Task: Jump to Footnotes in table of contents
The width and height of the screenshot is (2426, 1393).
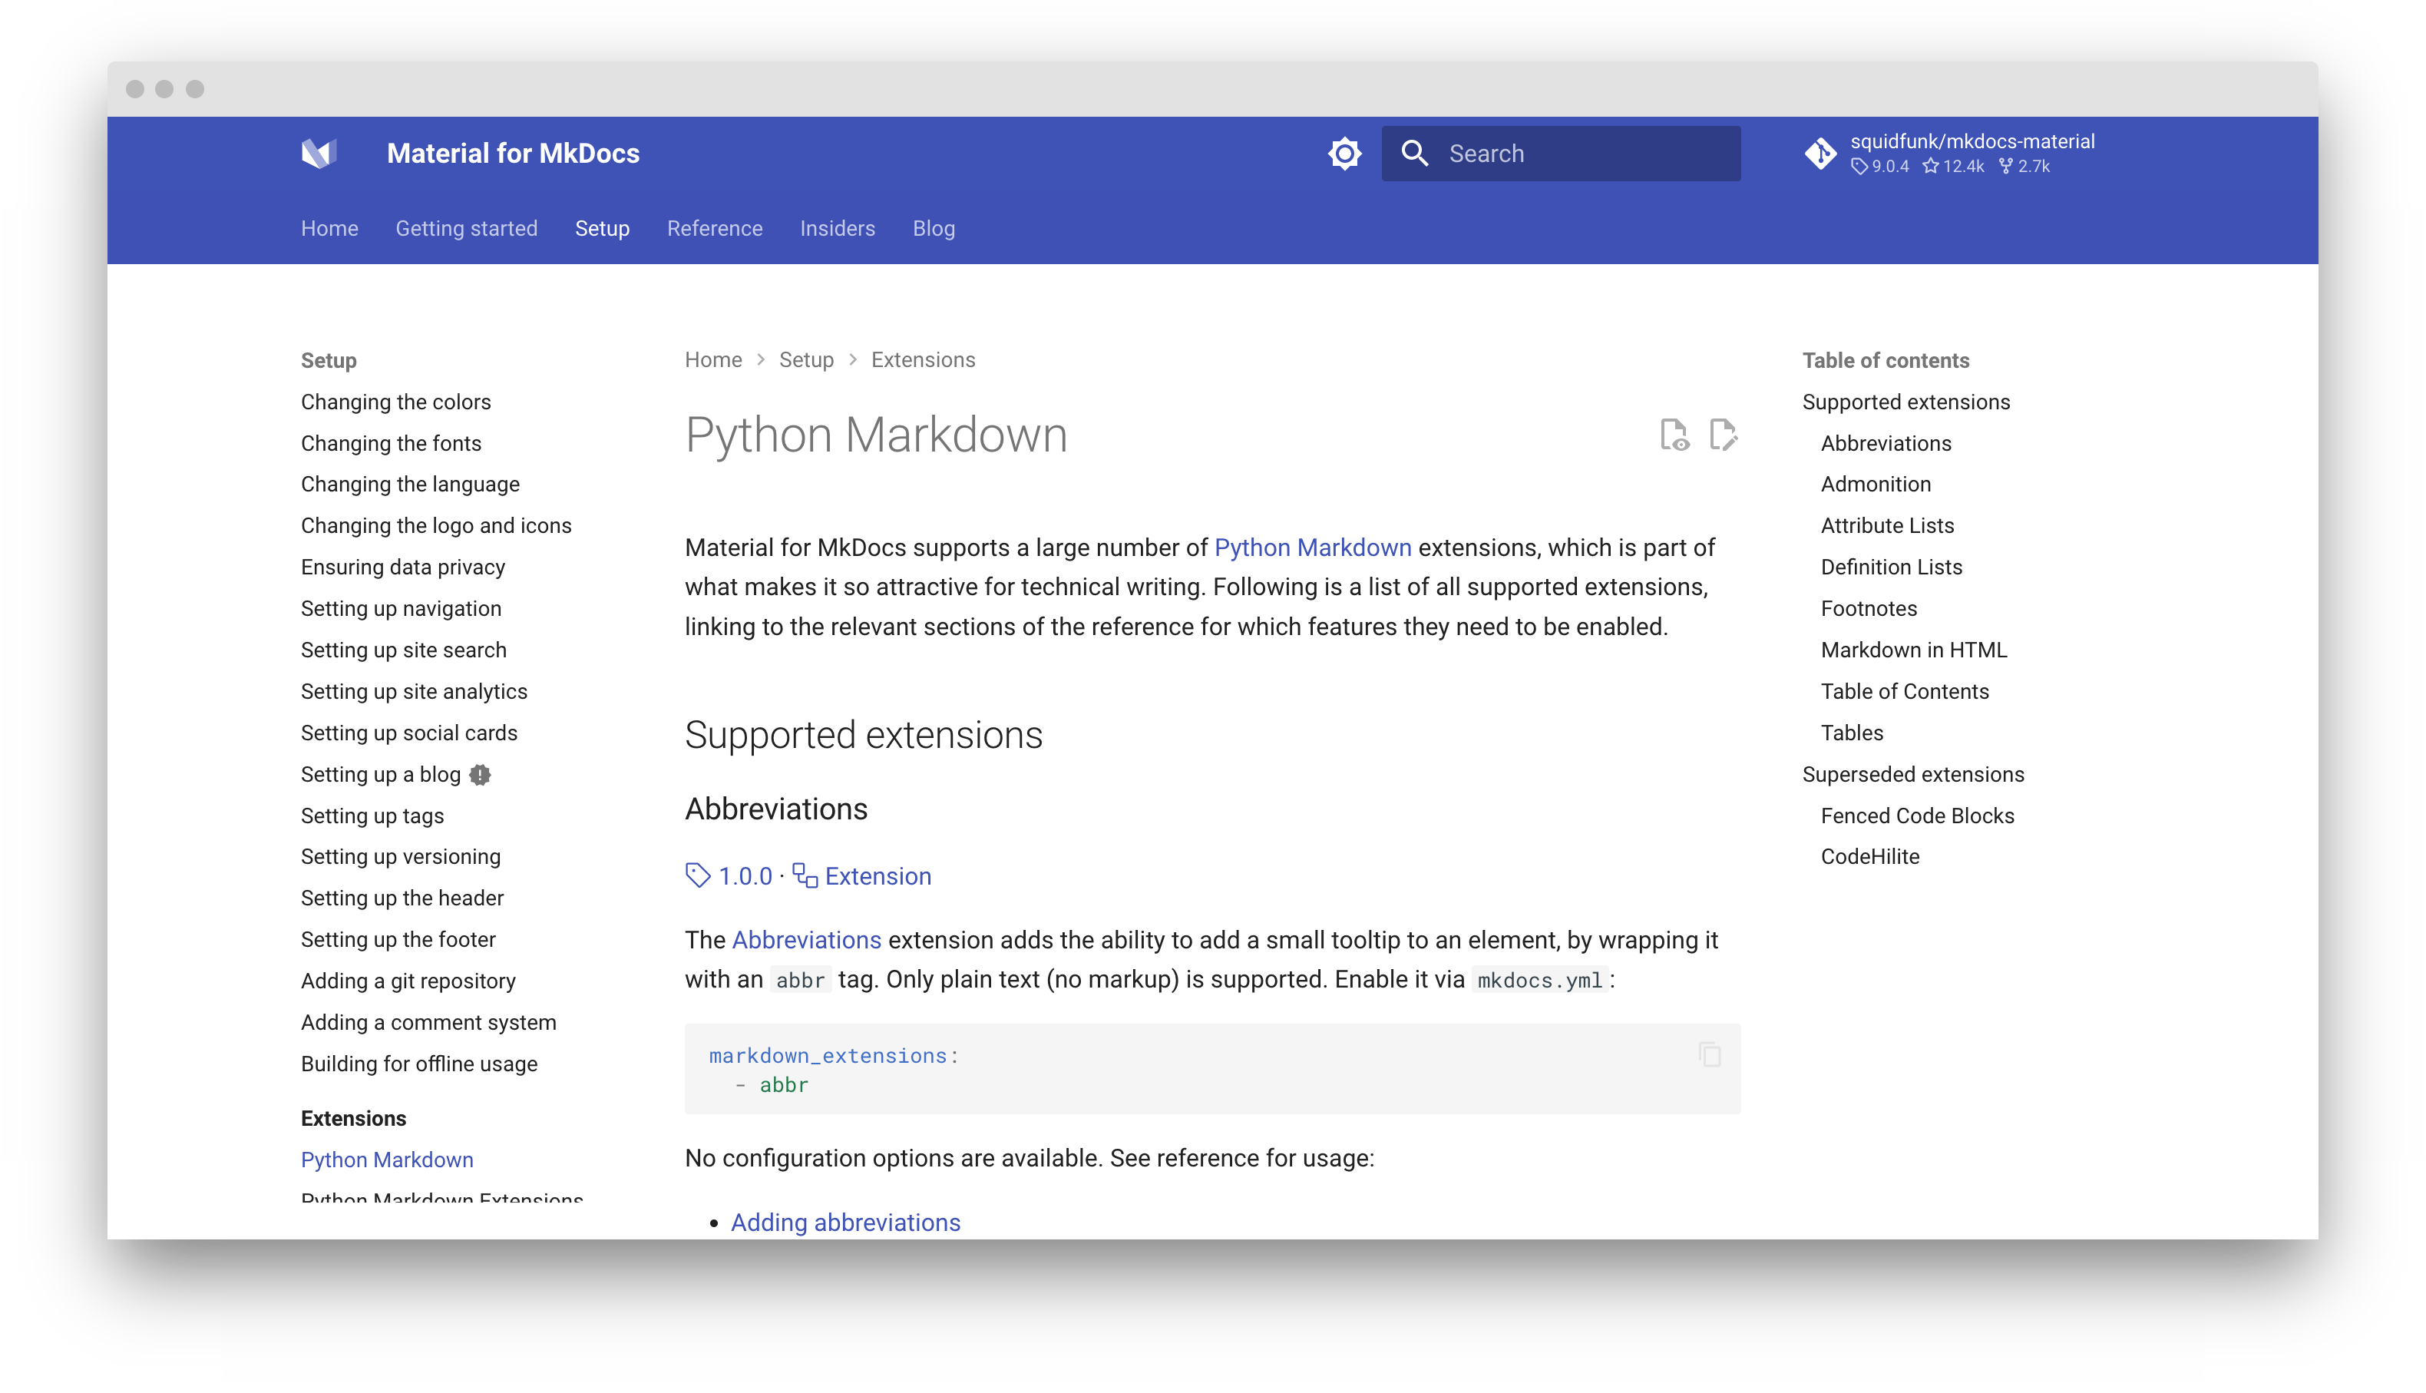Action: click(x=1869, y=608)
